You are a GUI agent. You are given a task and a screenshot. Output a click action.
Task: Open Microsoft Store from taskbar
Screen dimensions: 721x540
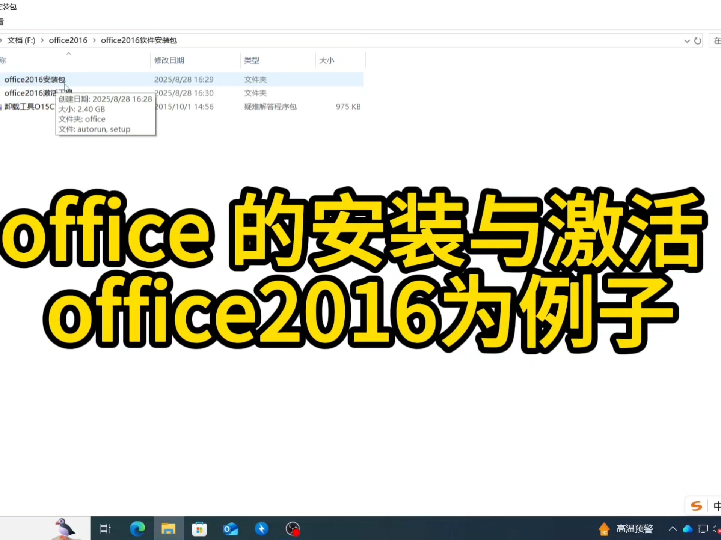click(x=199, y=529)
